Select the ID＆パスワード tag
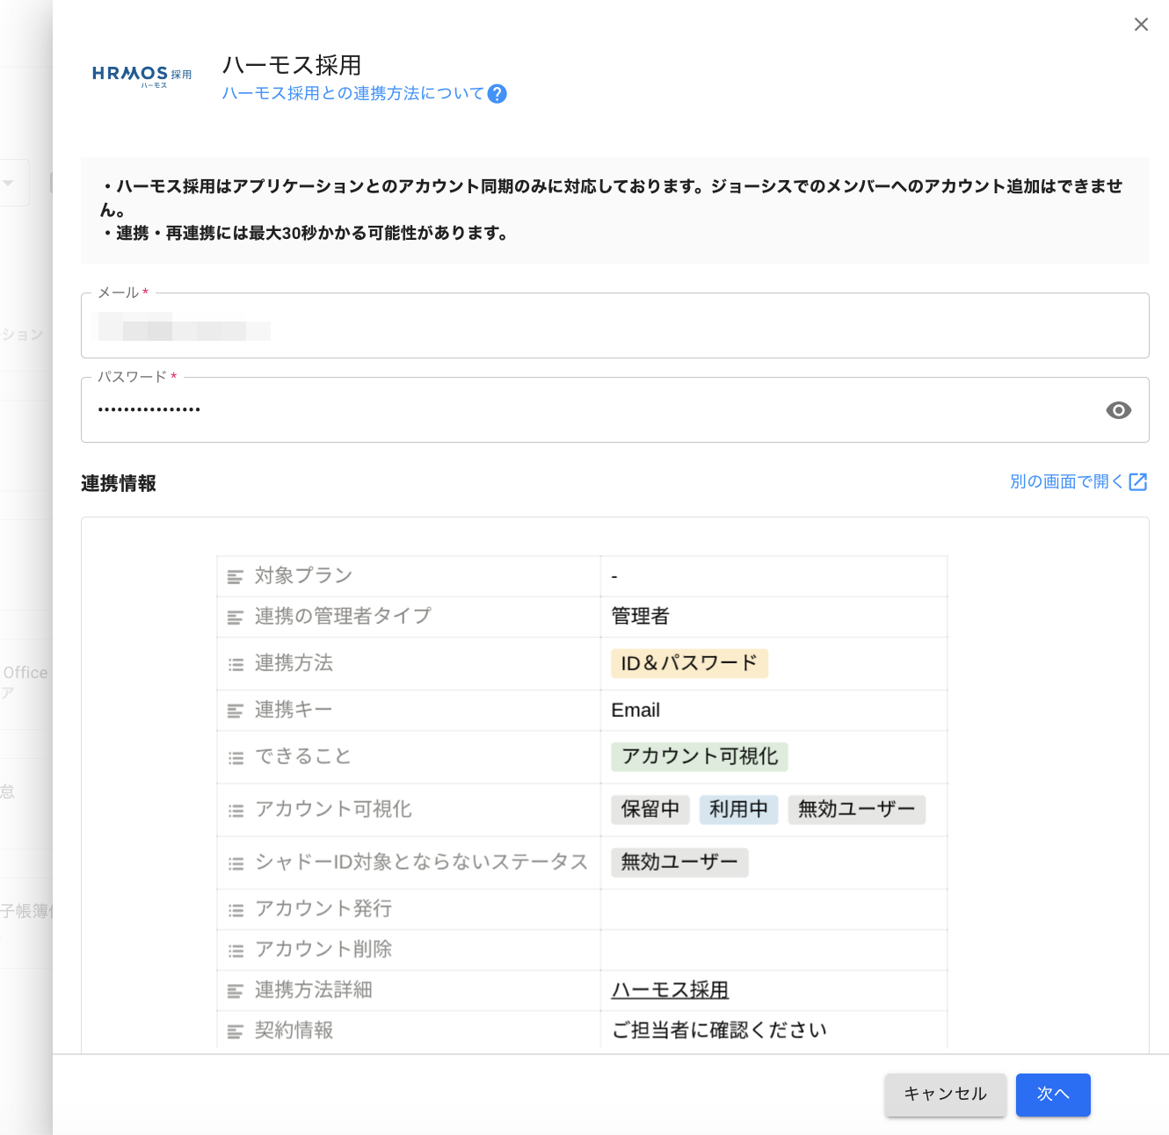The image size is (1169, 1135). [x=689, y=663]
